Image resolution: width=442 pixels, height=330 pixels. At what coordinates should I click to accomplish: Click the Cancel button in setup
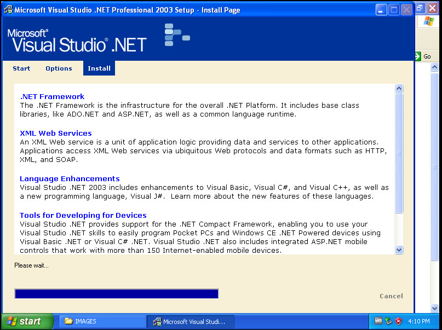tap(391, 296)
